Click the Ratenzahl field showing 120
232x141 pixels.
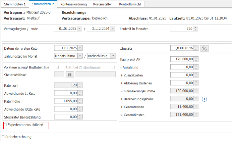pos(66,85)
